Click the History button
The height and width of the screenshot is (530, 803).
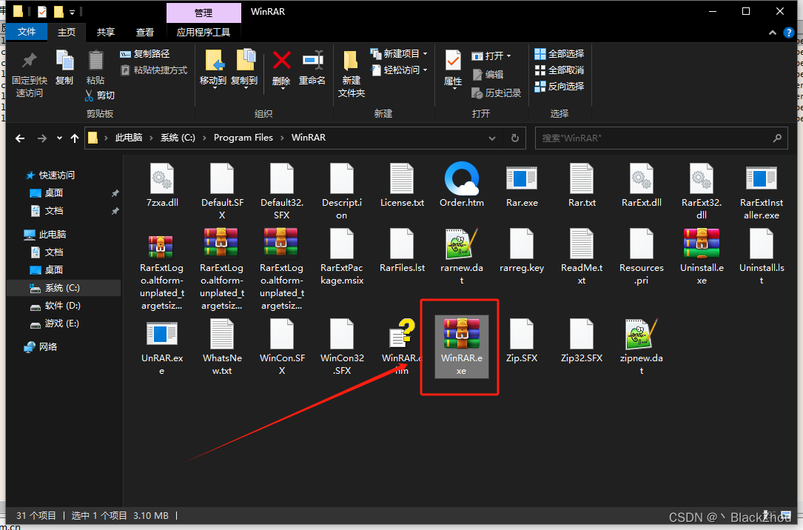click(497, 93)
